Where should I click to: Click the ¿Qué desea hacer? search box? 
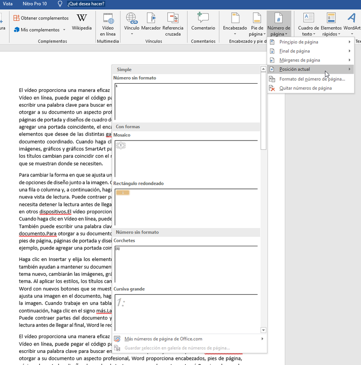[86, 4]
